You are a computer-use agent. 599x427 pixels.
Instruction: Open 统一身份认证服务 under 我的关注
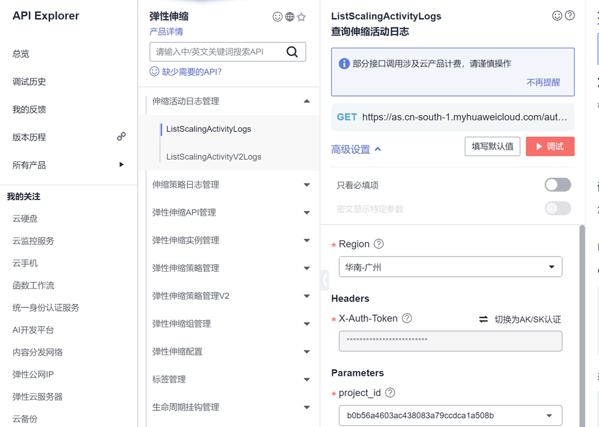[x=46, y=308]
